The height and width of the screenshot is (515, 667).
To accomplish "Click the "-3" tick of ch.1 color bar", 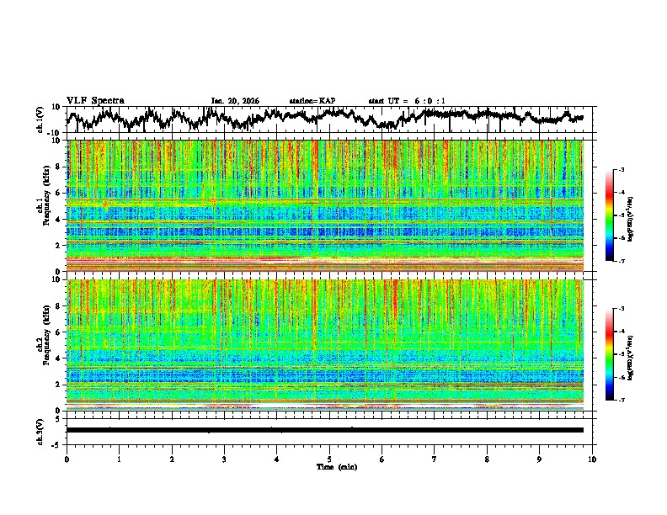I will pos(621,169).
